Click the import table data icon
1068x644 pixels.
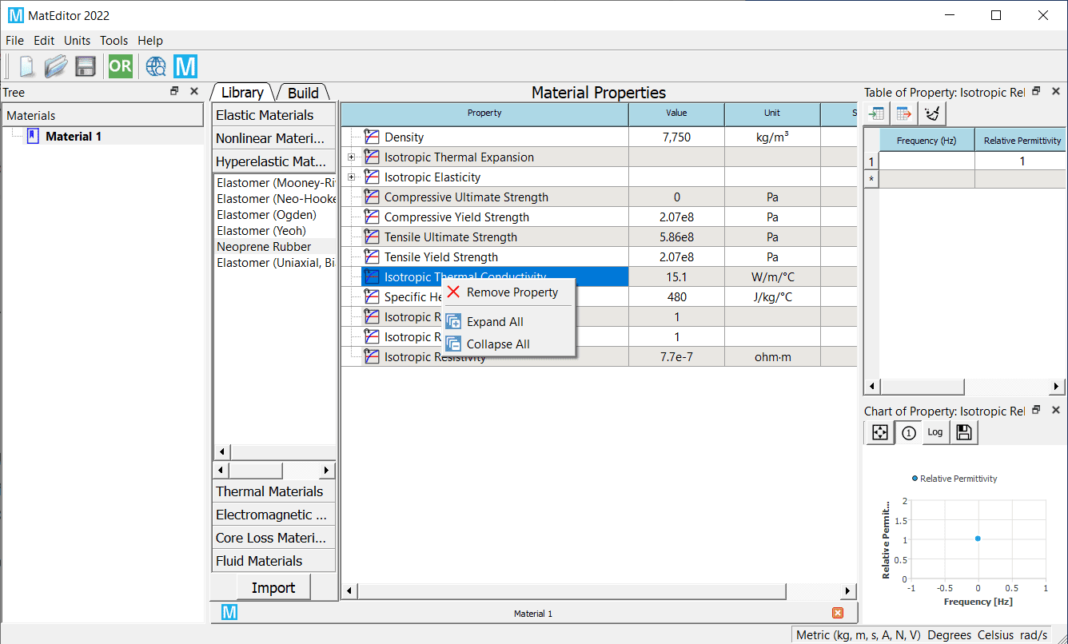(877, 113)
